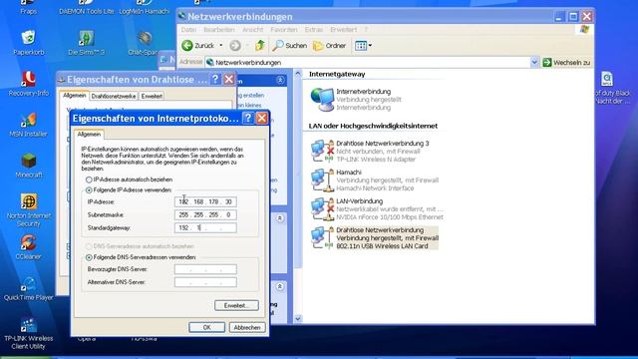Open the Ansicht menu

pos(252,30)
